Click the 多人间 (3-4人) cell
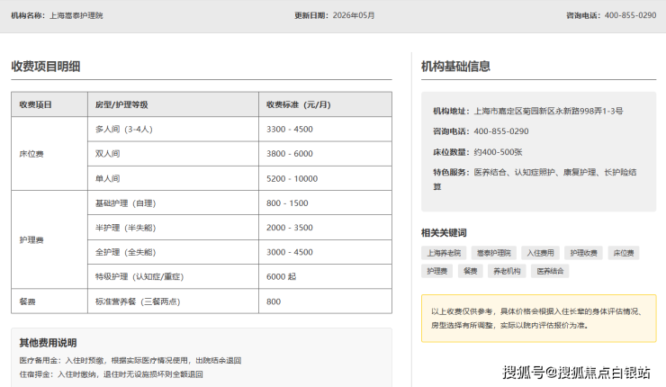Screen dimensions: 666x387 point(174,129)
